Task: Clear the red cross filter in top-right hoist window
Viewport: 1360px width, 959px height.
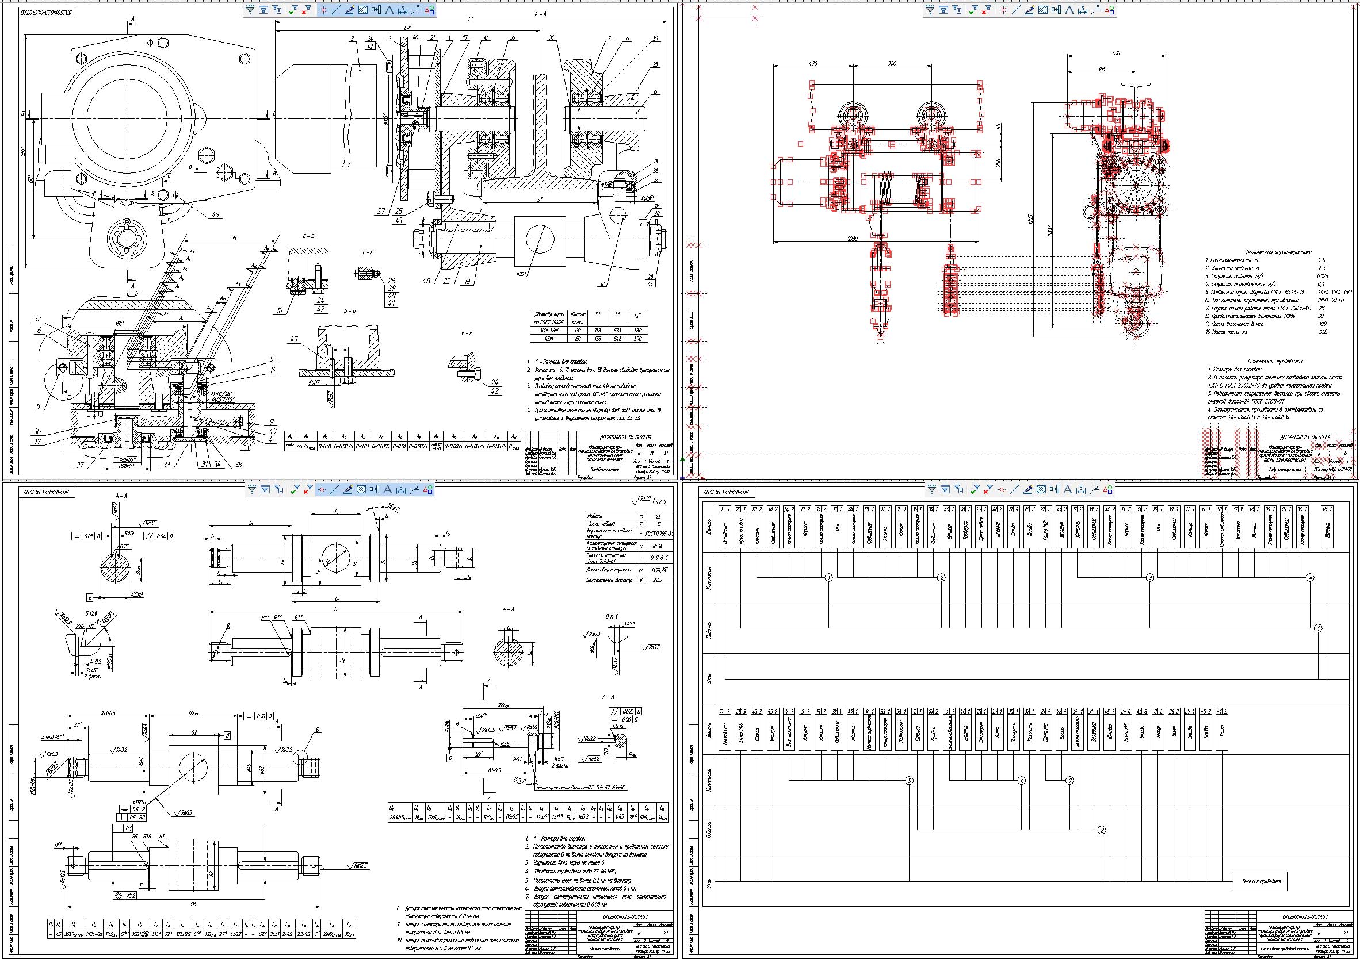Action: [986, 10]
